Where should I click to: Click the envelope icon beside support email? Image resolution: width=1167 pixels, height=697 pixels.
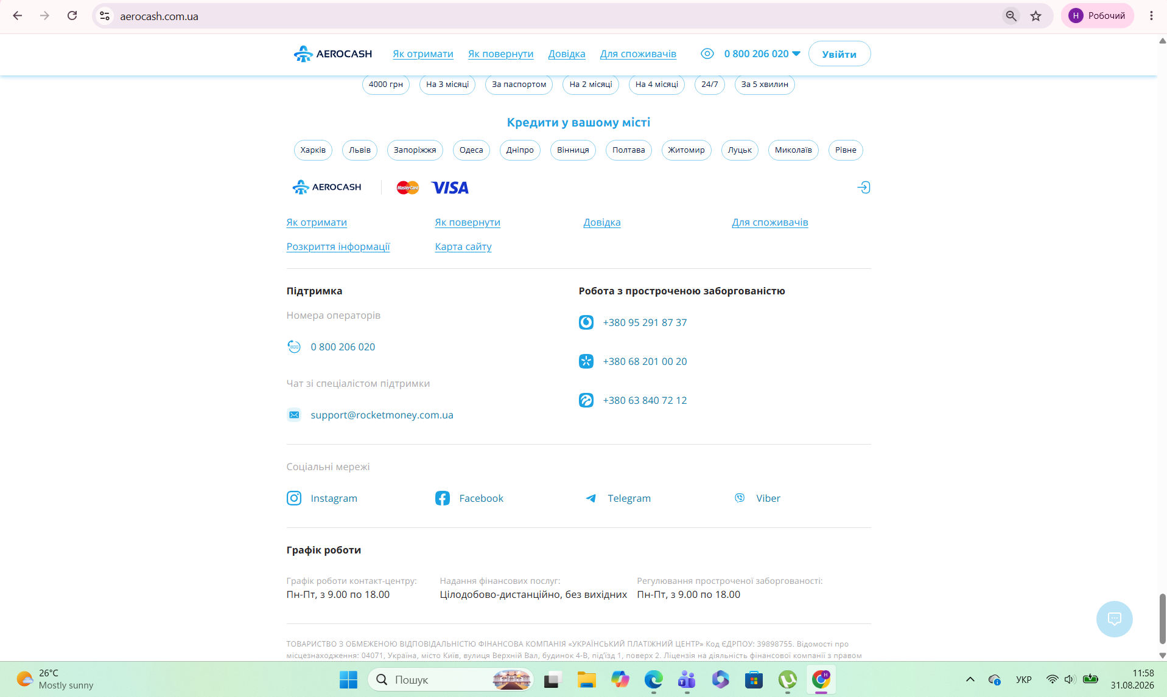[x=294, y=415]
